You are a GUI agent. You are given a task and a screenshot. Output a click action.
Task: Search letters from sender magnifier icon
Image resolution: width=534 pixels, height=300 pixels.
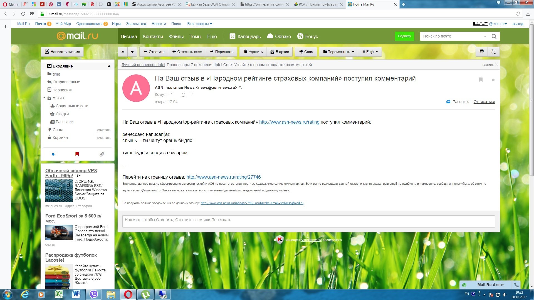click(240, 87)
